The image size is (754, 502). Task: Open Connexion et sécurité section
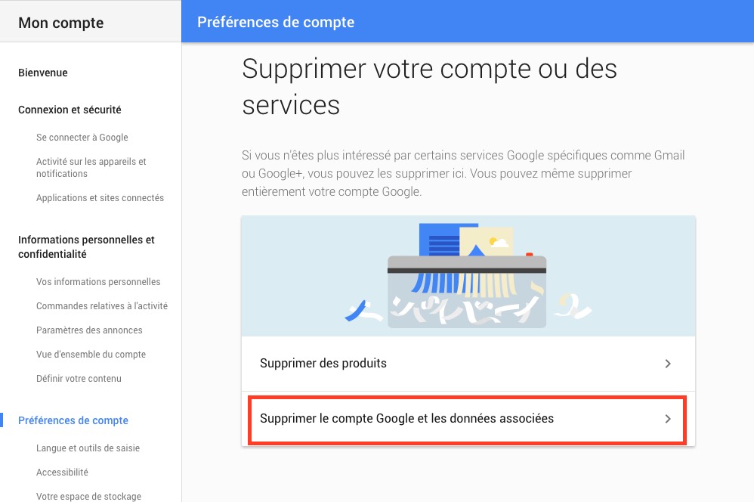click(70, 110)
